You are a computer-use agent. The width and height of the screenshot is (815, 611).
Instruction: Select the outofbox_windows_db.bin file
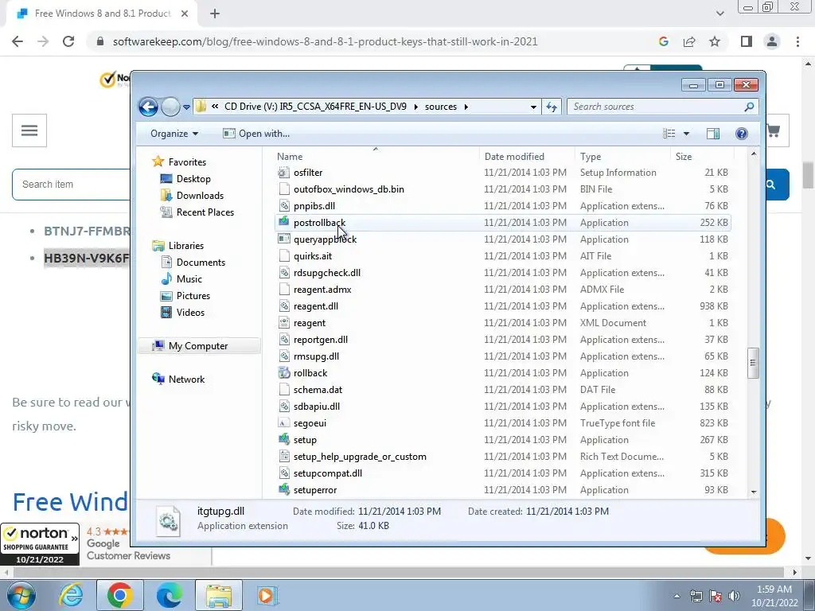coord(349,189)
